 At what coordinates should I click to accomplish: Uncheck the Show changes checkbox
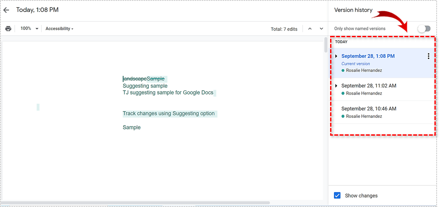click(x=337, y=196)
